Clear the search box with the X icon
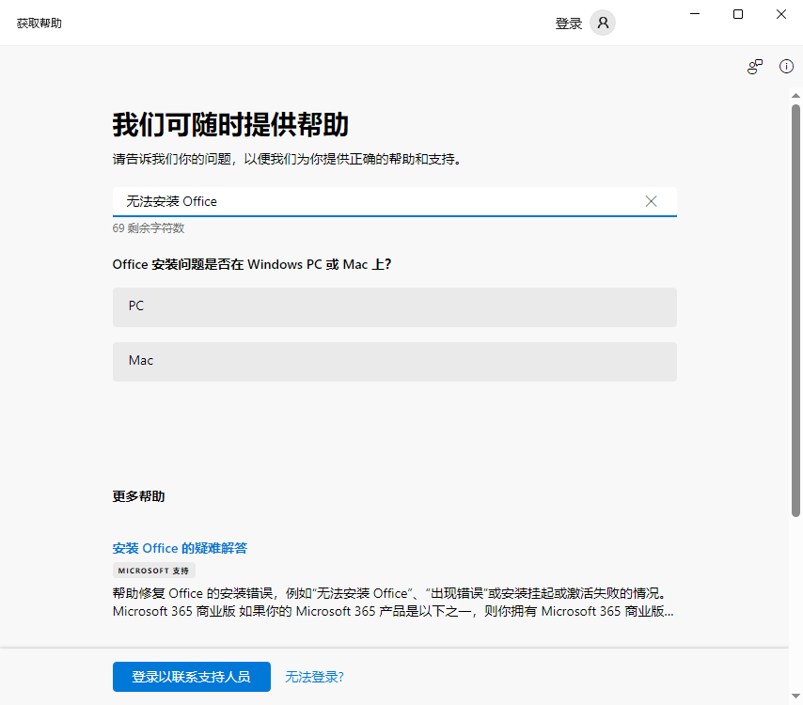 click(x=651, y=201)
